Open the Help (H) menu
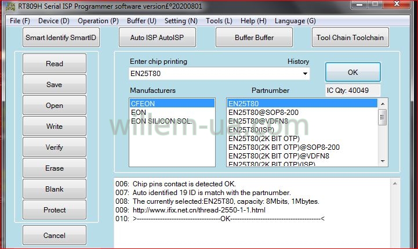This screenshot has height=249, width=418. (253, 21)
